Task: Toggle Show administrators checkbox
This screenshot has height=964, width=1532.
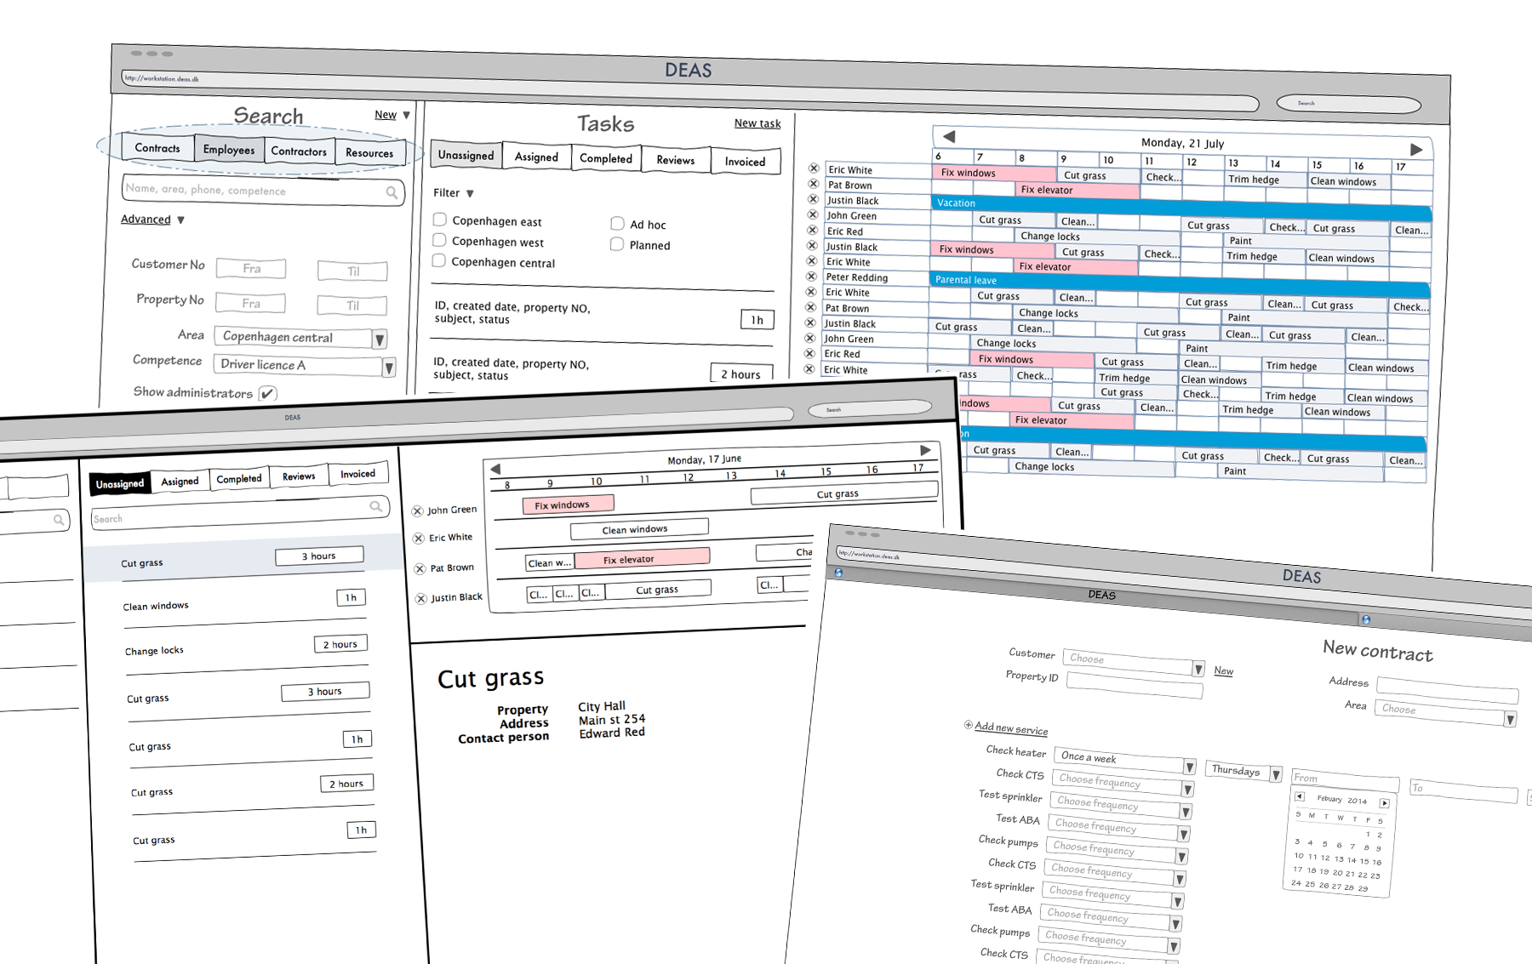Action: [x=267, y=393]
